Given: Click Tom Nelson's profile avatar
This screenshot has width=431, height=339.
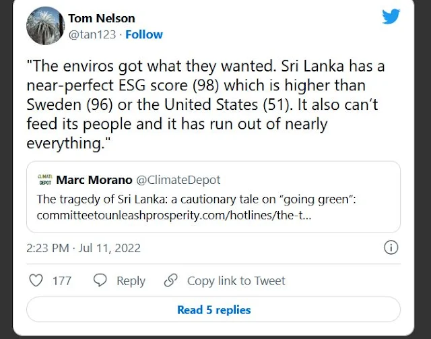Looking at the screenshot, I should pos(44,26).
